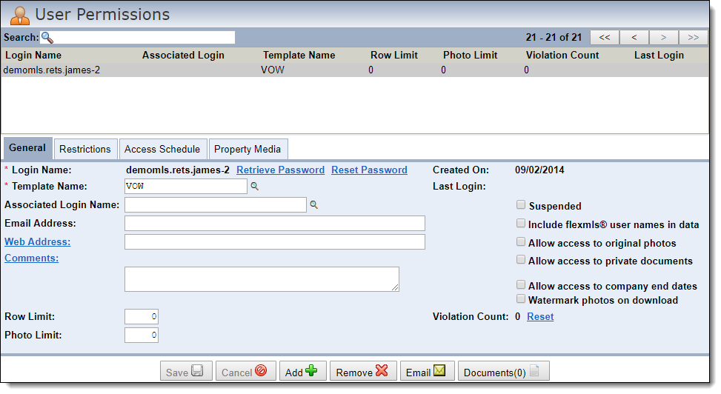This screenshot has height=394, width=721.
Task: Go to first page with << button
Action: tap(605, 38)
